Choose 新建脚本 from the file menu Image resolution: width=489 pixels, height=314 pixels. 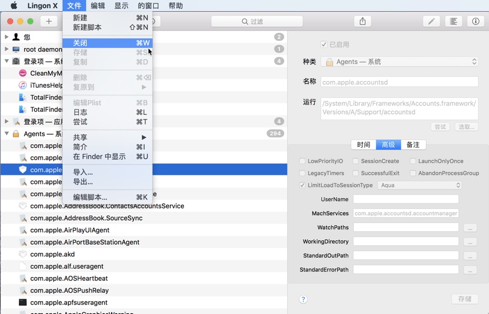click(108, 27)
